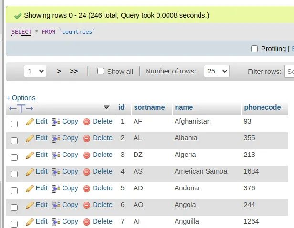
Task: Click the pencil Edit icon for Angola
Action: [x=30, y=205]
